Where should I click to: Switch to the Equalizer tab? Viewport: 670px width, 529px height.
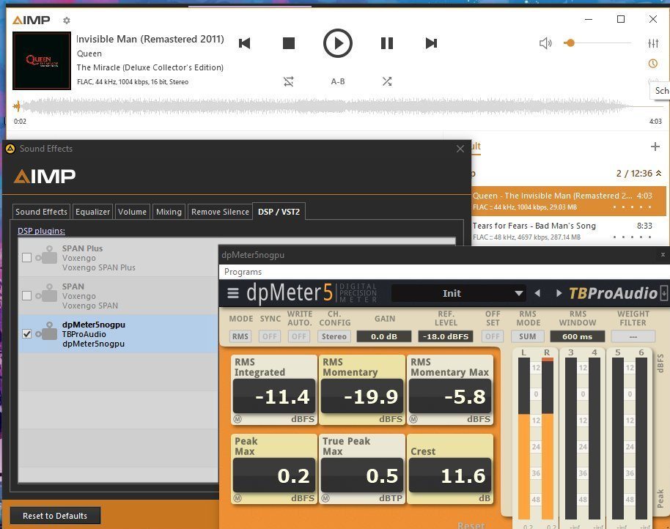tap(92, 212)
